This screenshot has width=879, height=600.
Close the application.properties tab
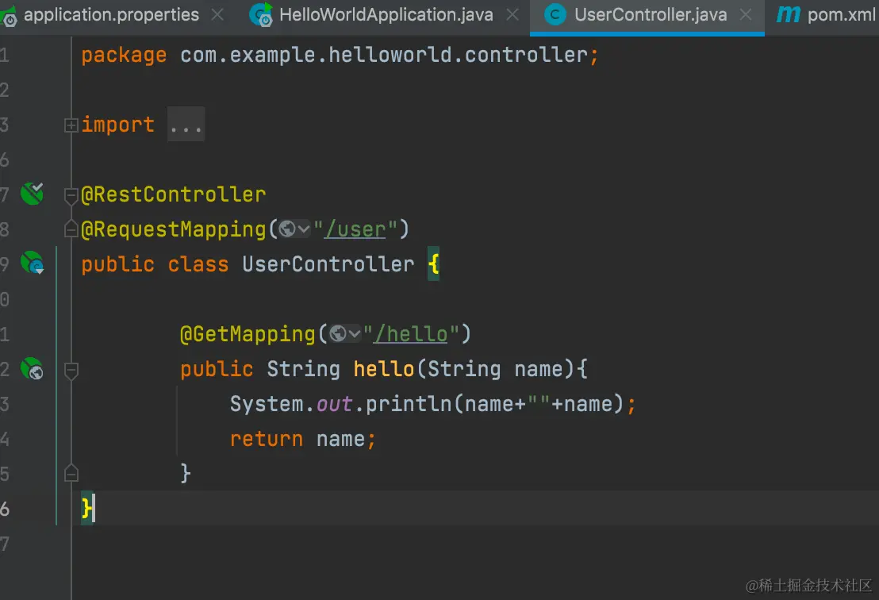tap(217, 15)
